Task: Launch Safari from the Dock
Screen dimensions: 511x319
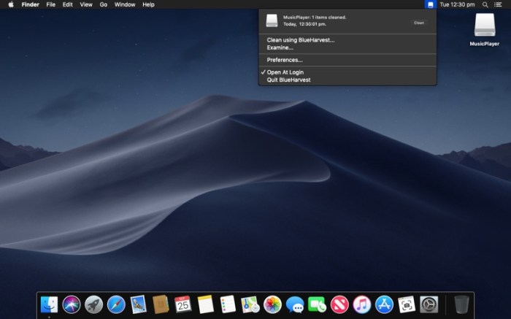Action: [x=116, y=304]
